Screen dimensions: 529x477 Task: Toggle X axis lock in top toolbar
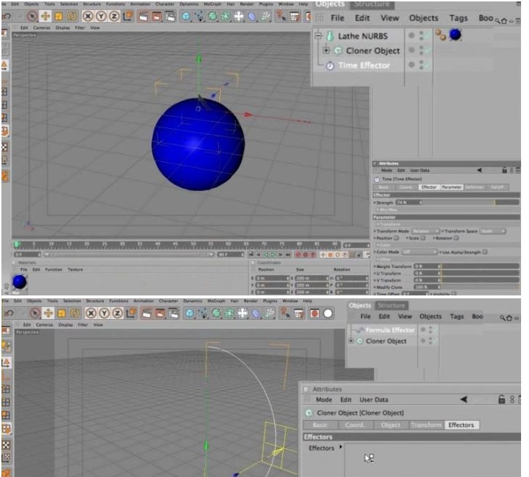(88, 16)
